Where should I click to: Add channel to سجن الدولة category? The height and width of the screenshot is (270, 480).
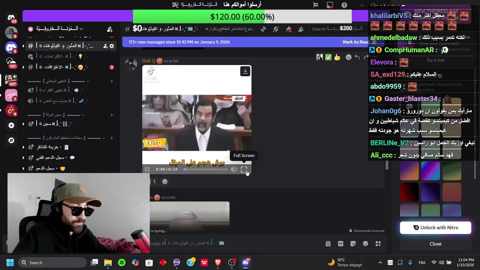(111, 115)
